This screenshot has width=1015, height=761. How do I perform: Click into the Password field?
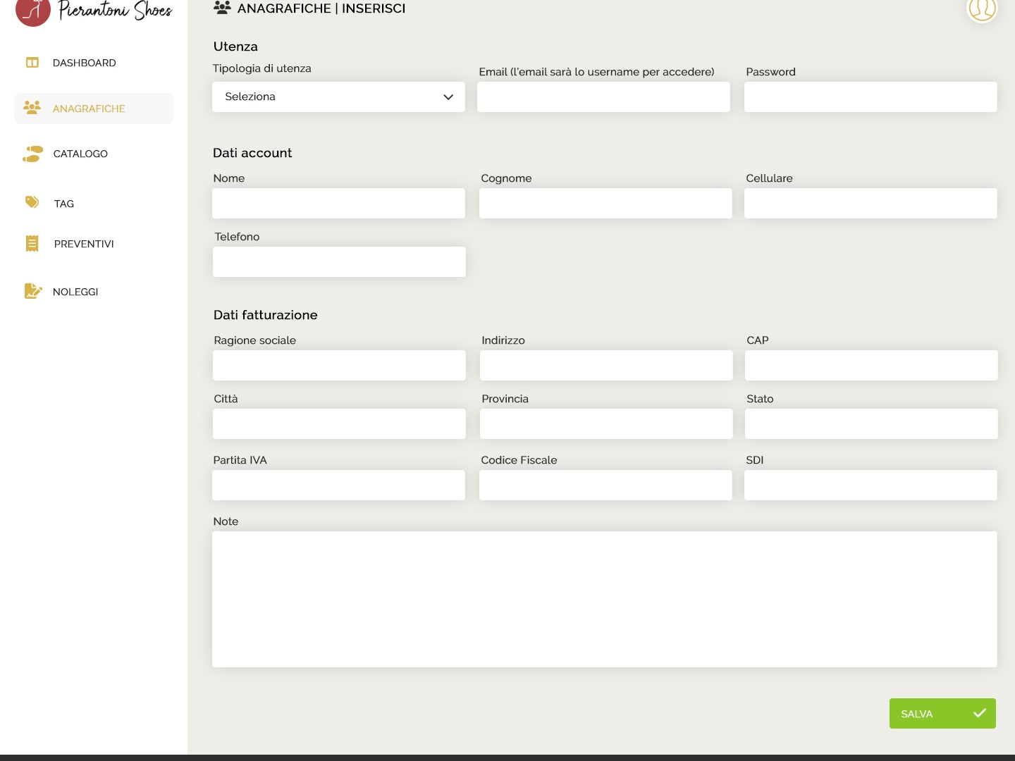(871, 97)
